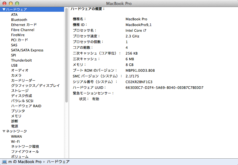Screen dimensions: 238x165
Task: Collapse the ハードウェア section triangle
Action: [4, 10]
